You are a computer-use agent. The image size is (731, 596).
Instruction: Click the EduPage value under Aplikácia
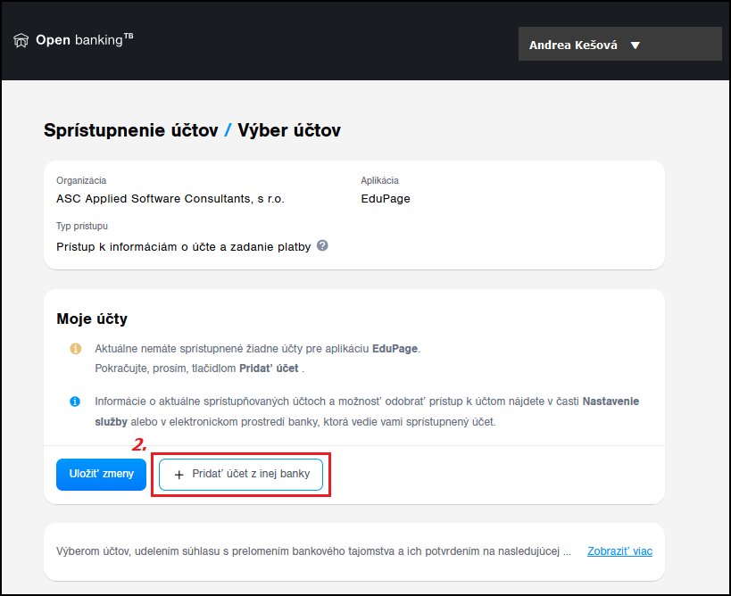386,199
